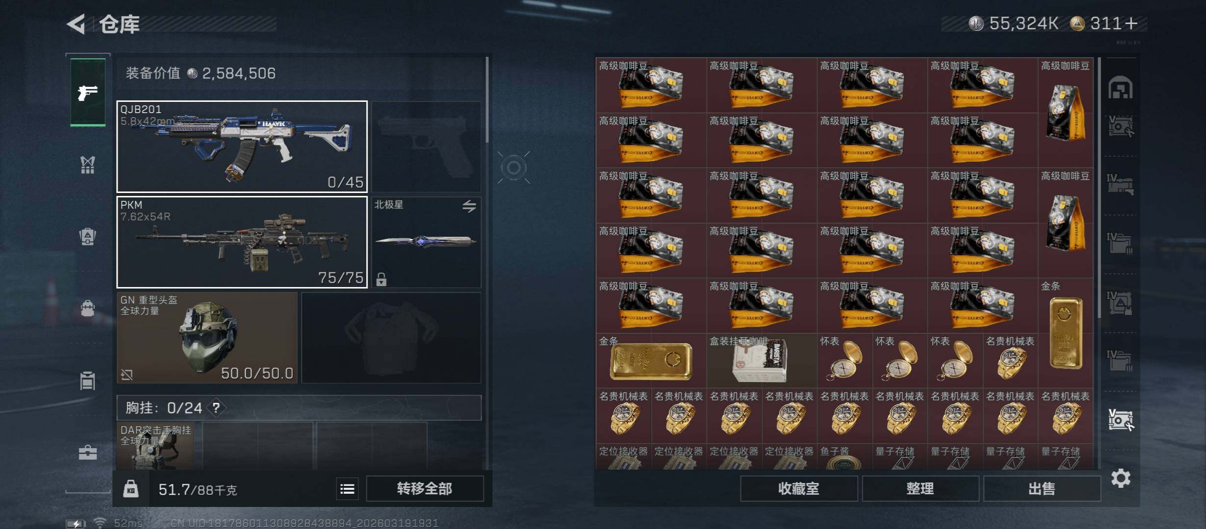Open the armor vest category in left sidebar
This screenshot has height=529, width=1206.
pyautogui.click(x=87, y=165)
